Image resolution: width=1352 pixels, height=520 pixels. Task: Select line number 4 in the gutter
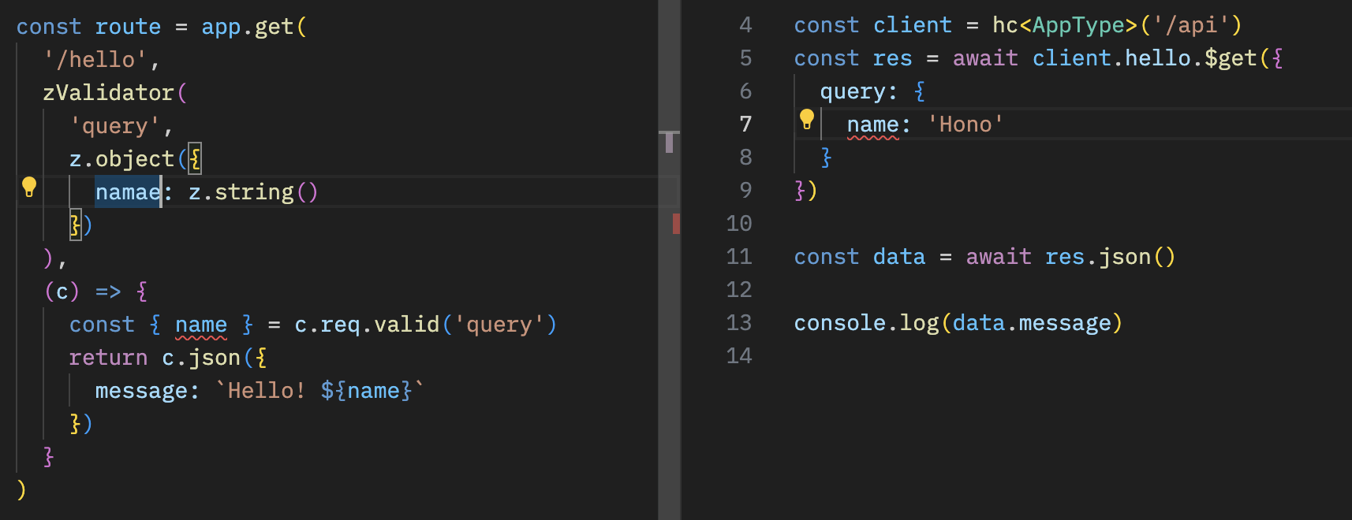click(745, 25)
